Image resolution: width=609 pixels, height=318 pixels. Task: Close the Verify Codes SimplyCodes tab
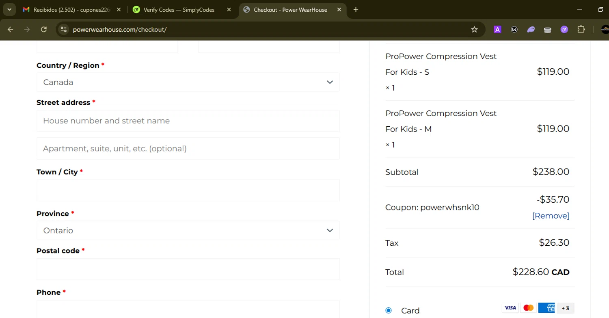(229, 9)
